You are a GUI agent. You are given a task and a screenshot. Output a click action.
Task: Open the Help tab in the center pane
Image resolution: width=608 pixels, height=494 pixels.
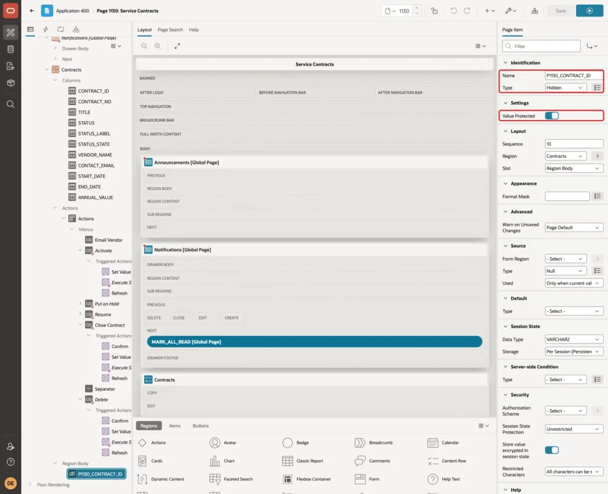coord(194,30)
